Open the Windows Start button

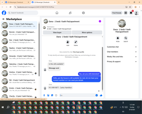tap(3, 107)
